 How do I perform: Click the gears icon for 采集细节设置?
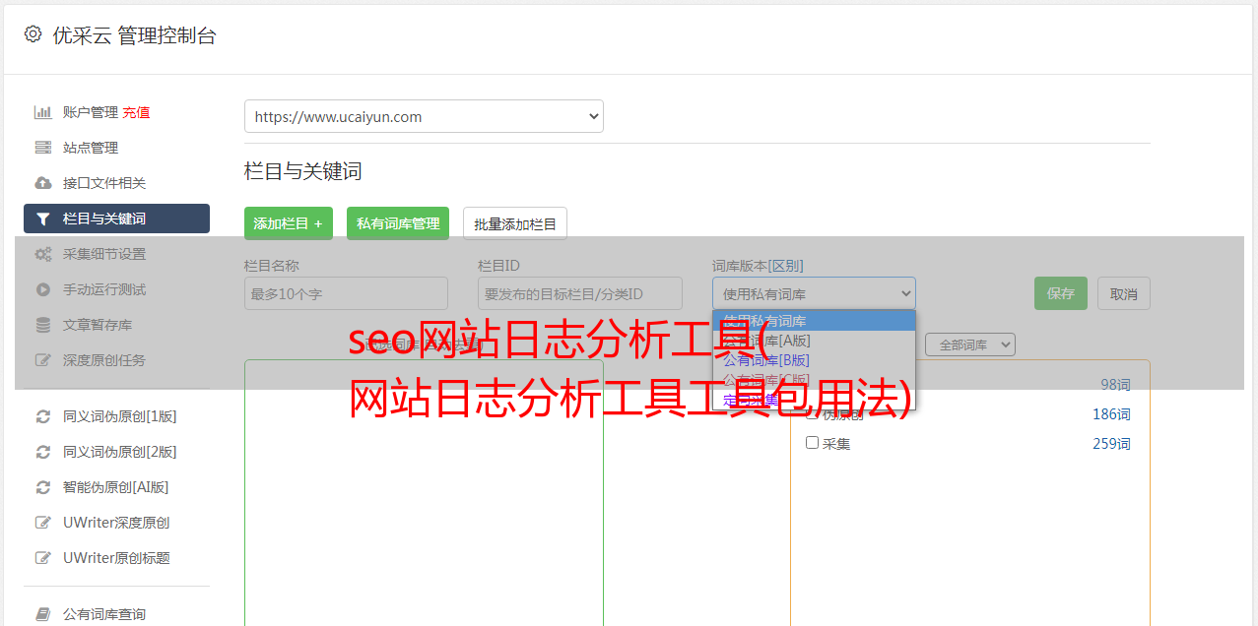pos(43,254)
